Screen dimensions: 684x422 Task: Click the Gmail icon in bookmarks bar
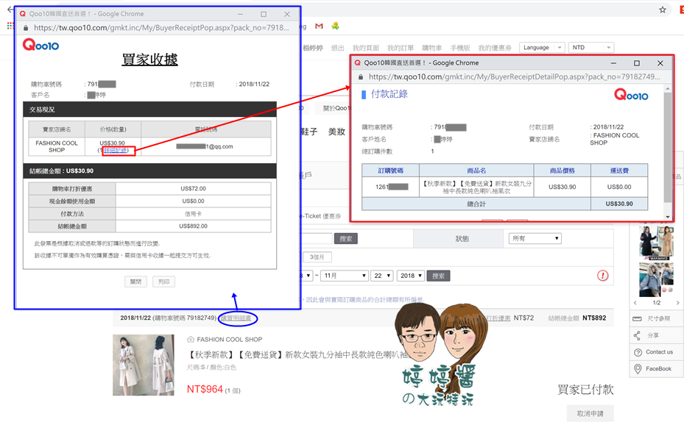coord(319,26)
